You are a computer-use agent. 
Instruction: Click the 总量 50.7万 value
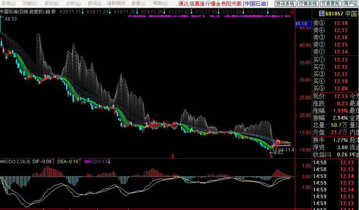pos(339,125)
